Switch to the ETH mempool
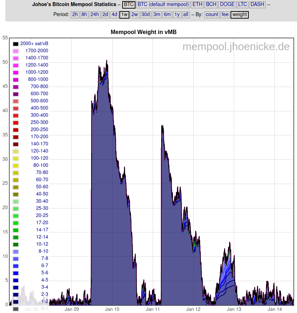Viewport: 297px width, 313px height. [197, 5]
